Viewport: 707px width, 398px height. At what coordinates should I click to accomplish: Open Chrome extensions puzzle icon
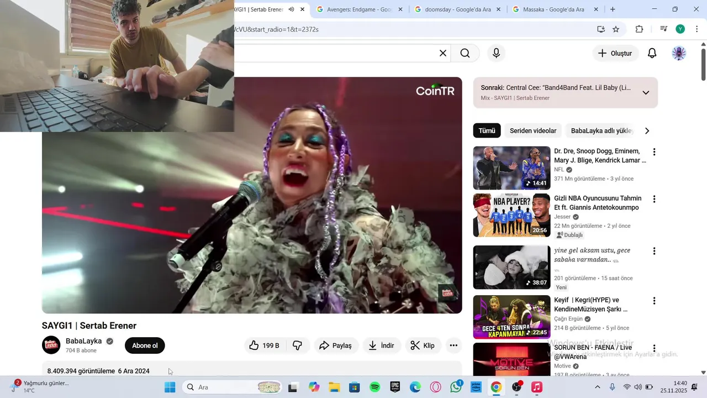coord(639,29)
